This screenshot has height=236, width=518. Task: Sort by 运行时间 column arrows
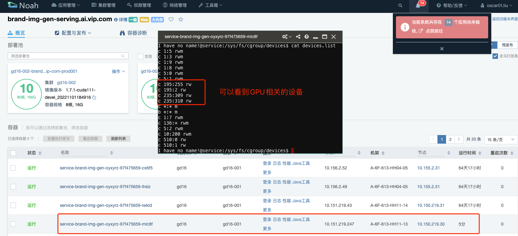[480, 153]
